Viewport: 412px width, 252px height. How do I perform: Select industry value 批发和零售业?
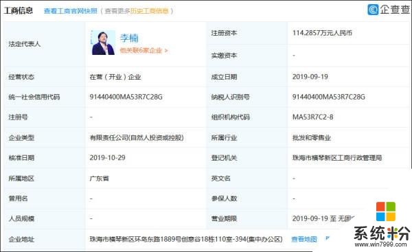pos(312,138)
